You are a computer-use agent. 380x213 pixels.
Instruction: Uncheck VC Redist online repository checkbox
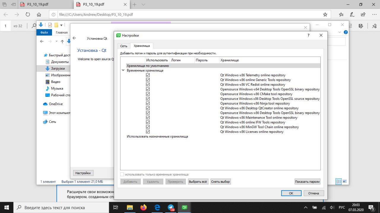click(148, 85)
